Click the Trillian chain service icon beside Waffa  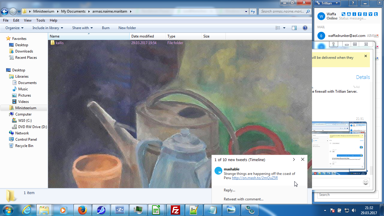tap(343, 14)
